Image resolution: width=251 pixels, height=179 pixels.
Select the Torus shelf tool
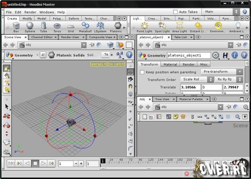[57, 27]
